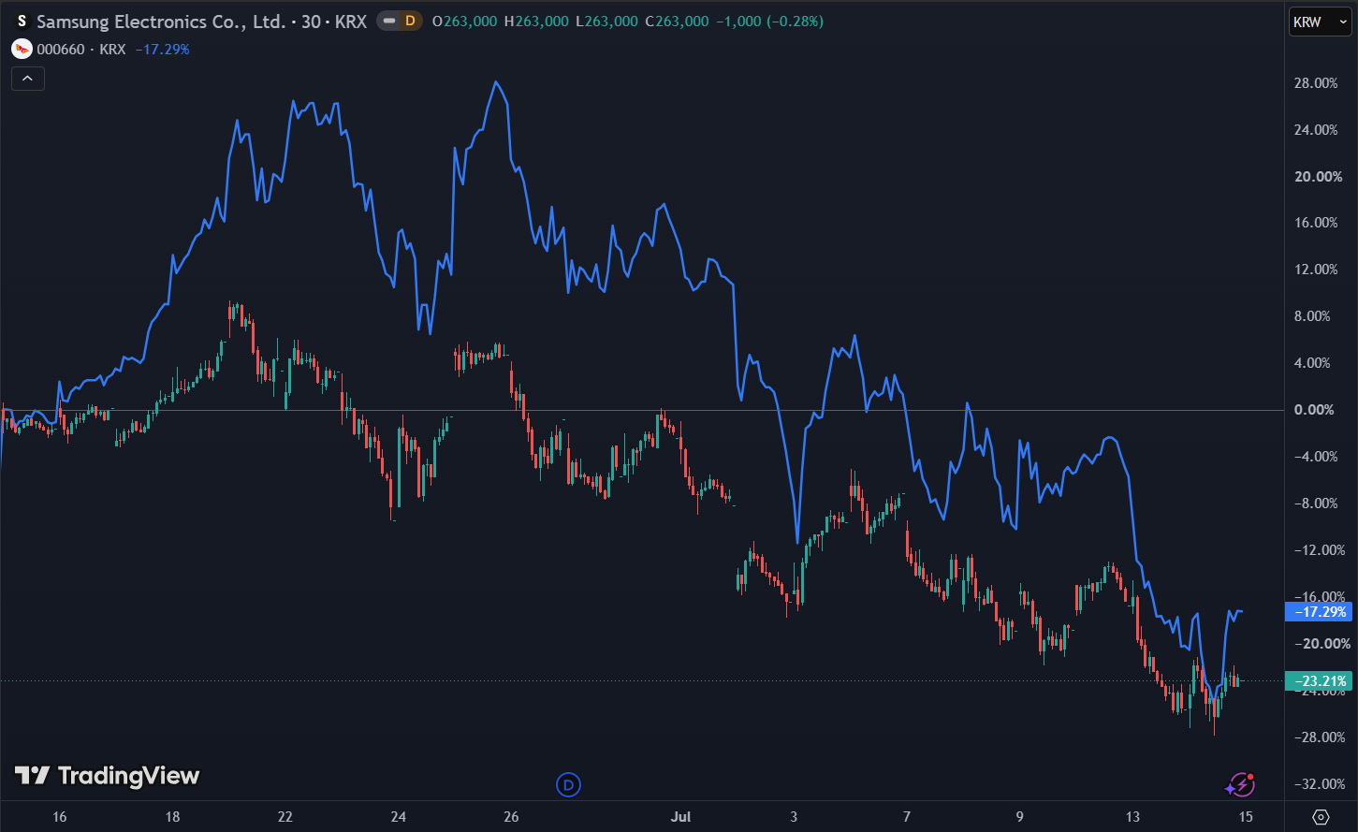Click the Jul label on the time axis
This screenshot has width=1358, height=832.
680,817
